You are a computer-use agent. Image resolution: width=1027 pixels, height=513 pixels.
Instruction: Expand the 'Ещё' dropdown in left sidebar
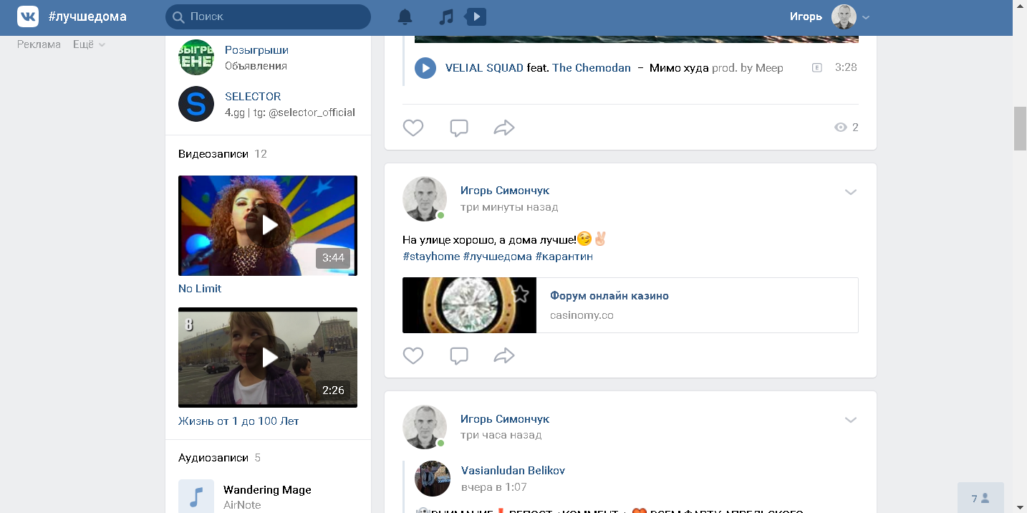89,44
